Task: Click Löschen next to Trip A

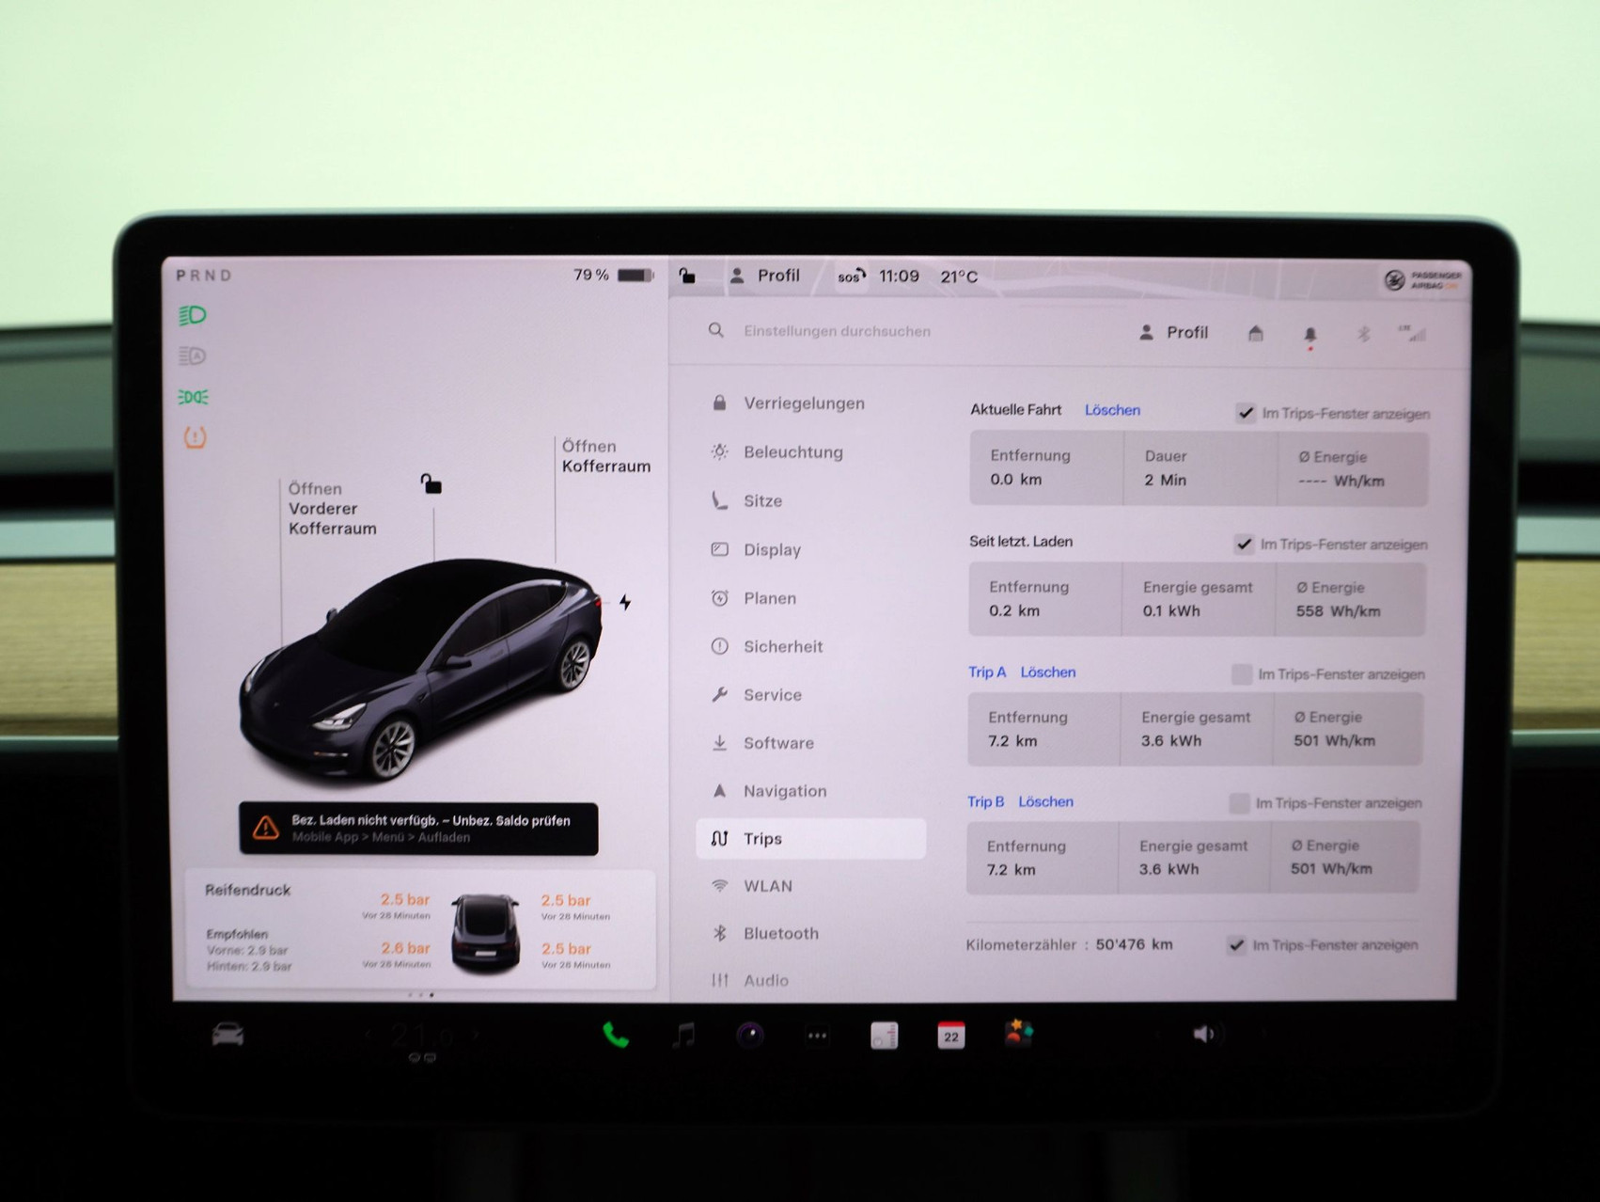Action: 1048,672
